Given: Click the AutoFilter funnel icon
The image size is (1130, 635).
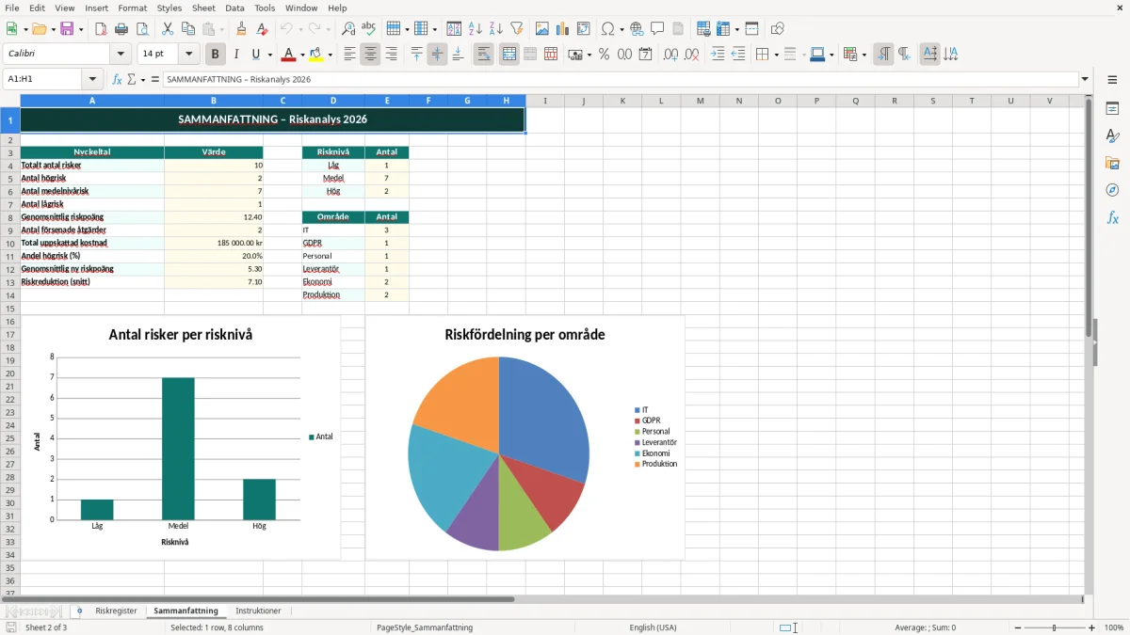Looking at the screenshot, I should pyautogui.click(x=517, y=29).
